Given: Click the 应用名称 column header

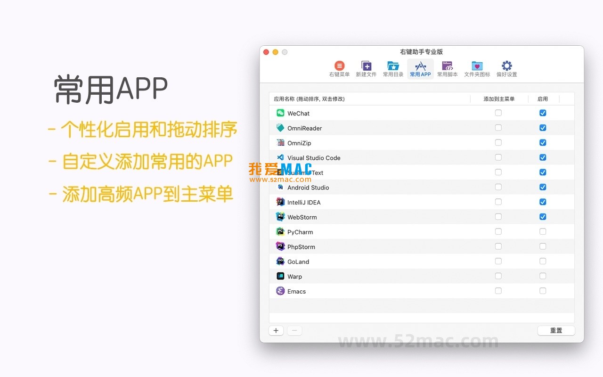Looking at the screenshot, I should pyautogui.click(x=309, y=99).
